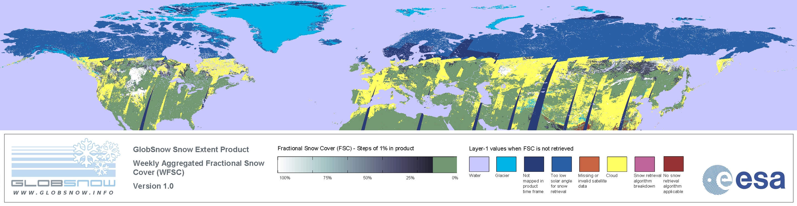The width and height of the screenshot is (797, 206).
Task: Select the 'Not mapped in product time frame' swatch
Action: click(534, 164)
